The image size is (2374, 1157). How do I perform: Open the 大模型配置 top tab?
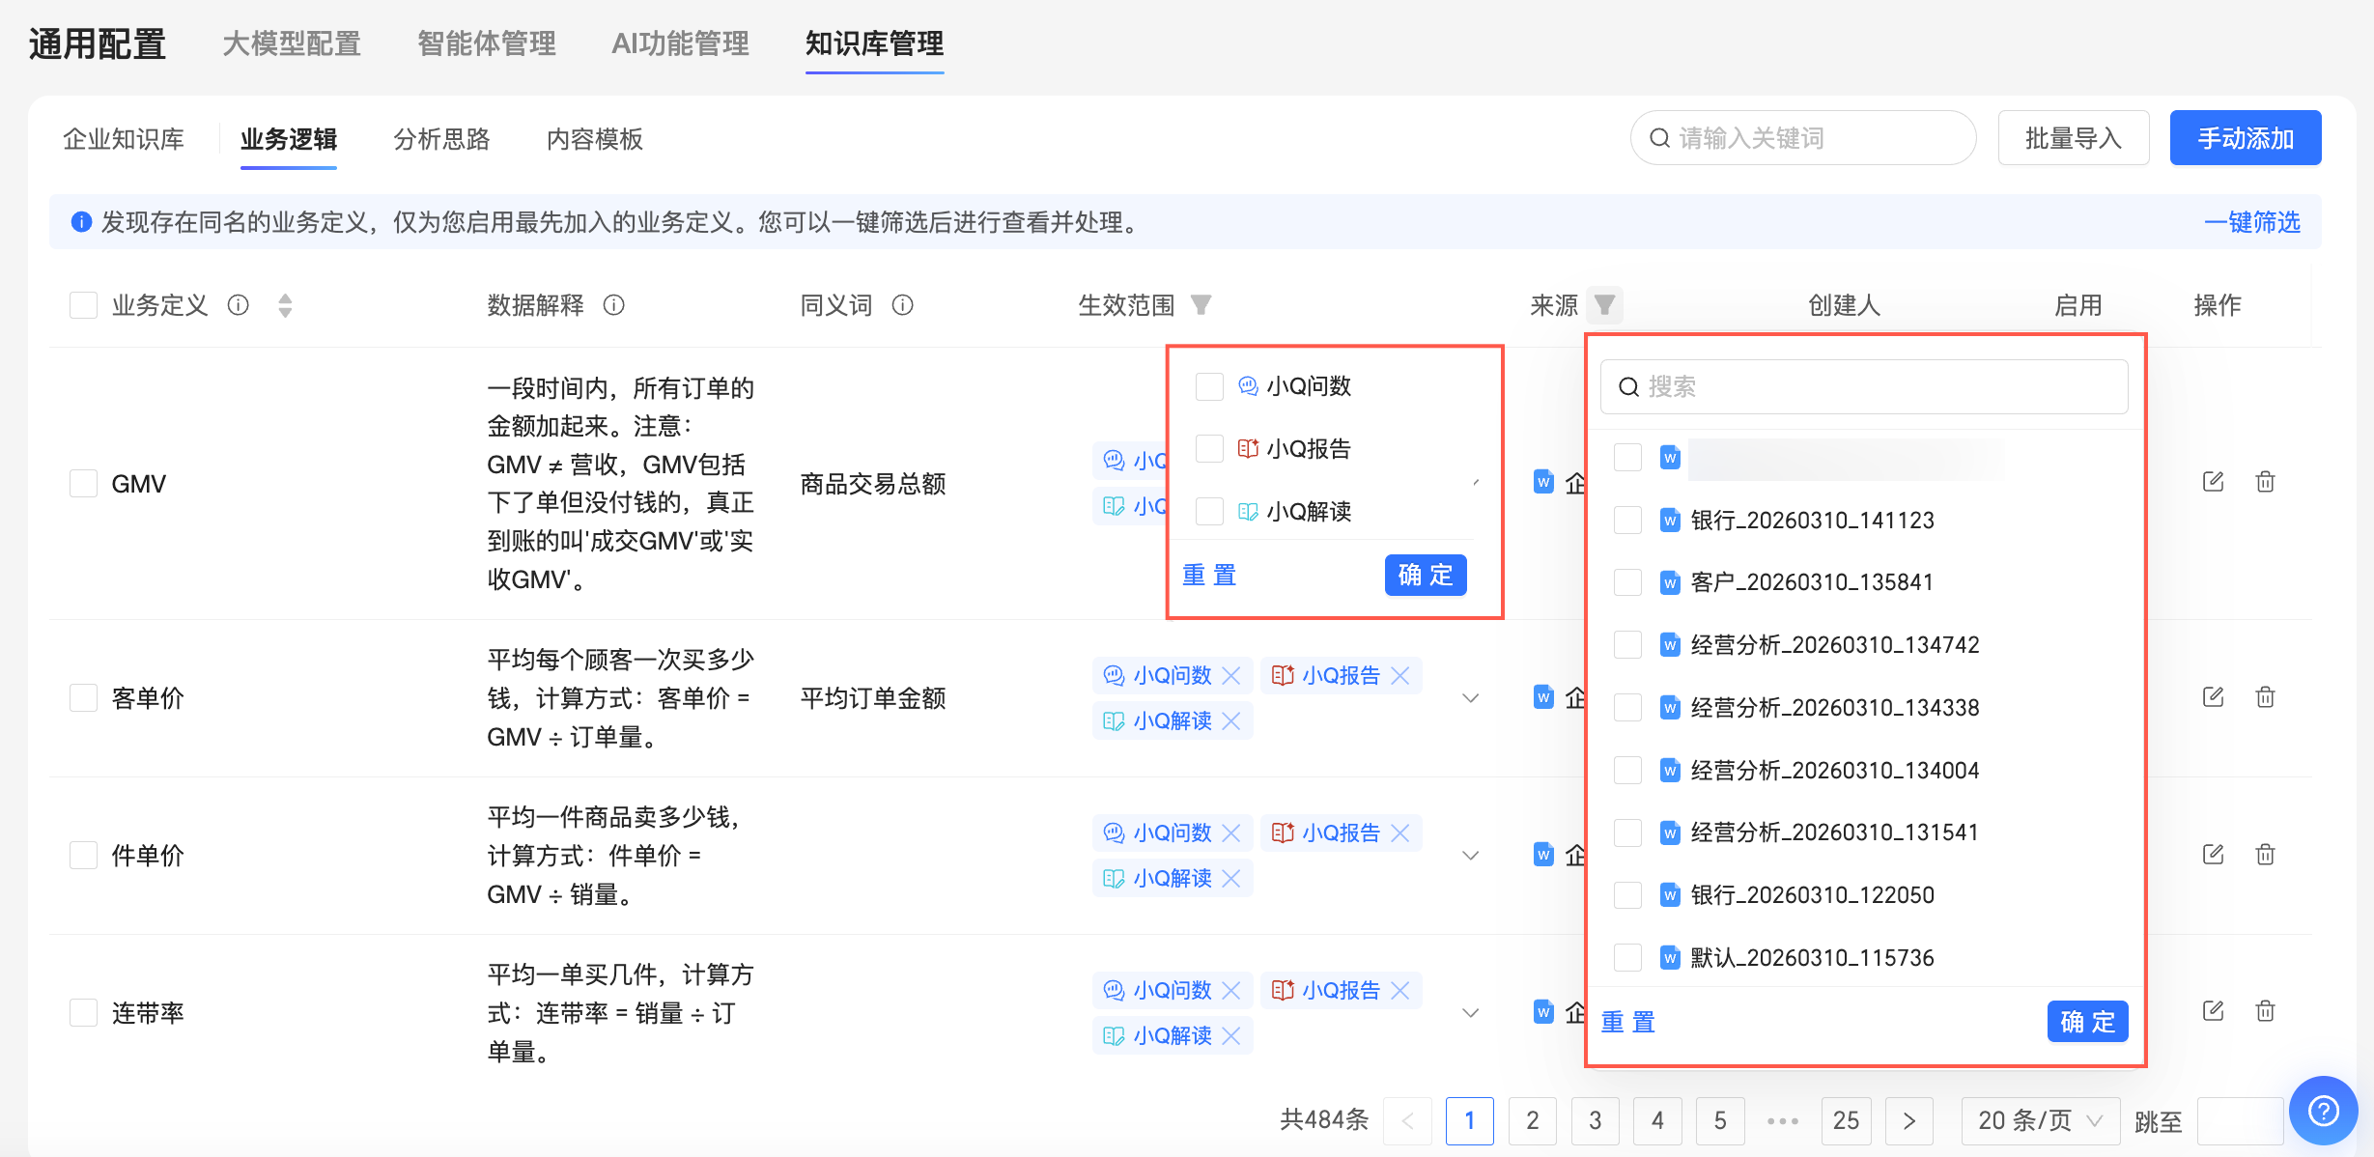(x=291, y=43)
